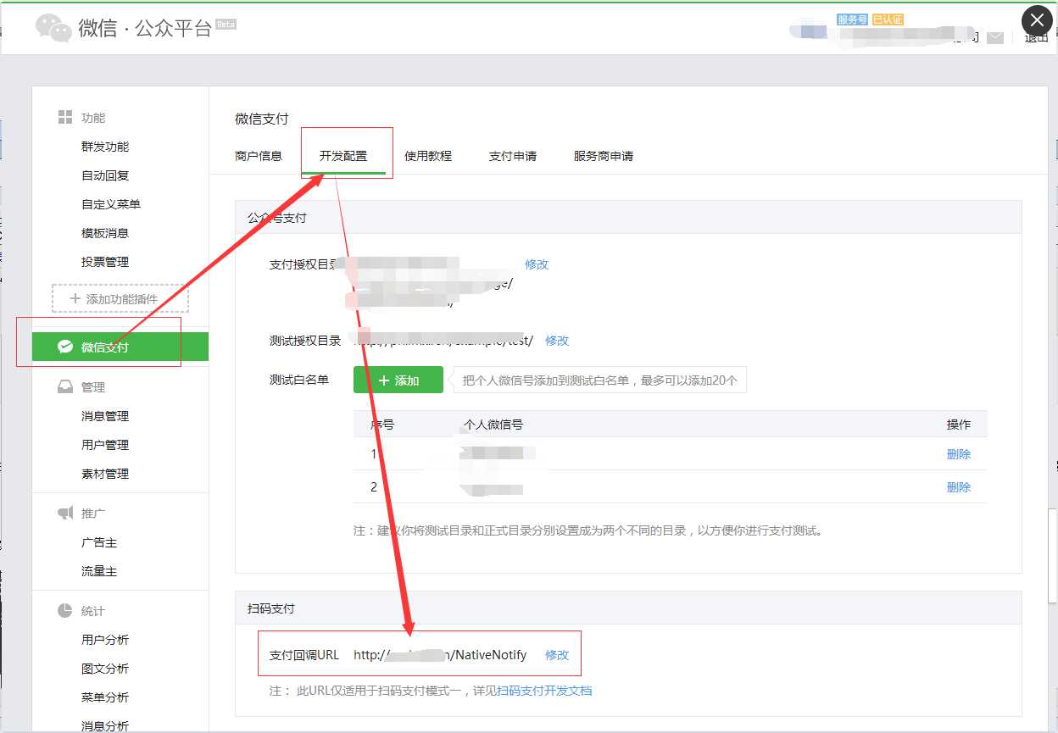
Task: Click the 操作 column header
Action: [959, 425]
